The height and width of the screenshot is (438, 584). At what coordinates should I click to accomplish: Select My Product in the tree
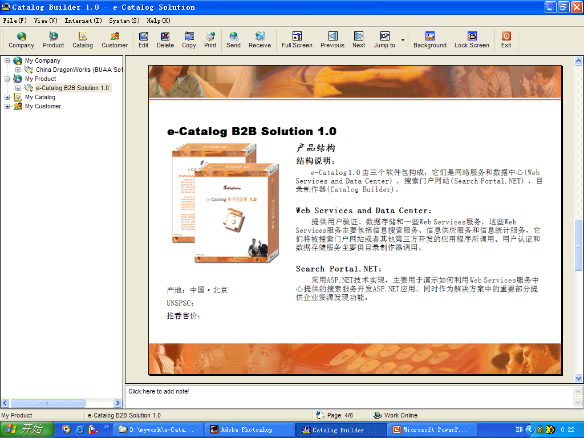click(40, 79)
